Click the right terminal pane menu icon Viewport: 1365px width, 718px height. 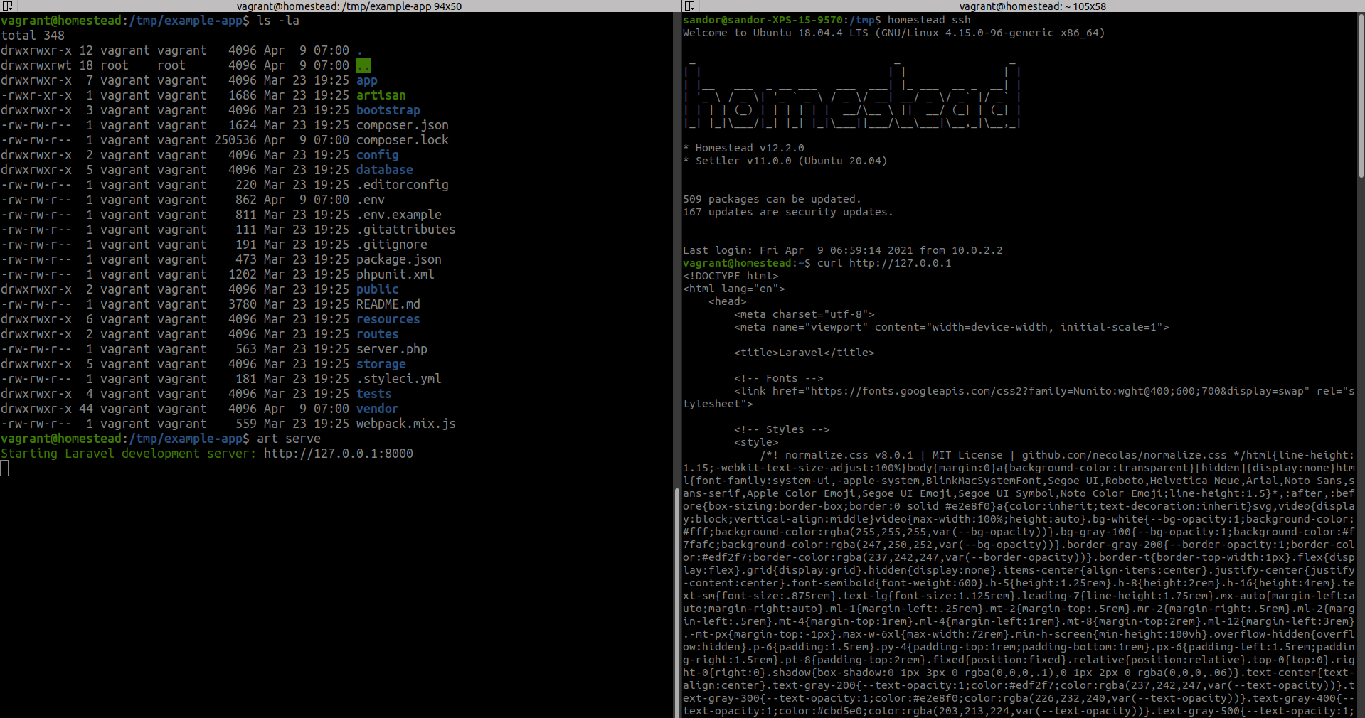click(x=689, y=6)
